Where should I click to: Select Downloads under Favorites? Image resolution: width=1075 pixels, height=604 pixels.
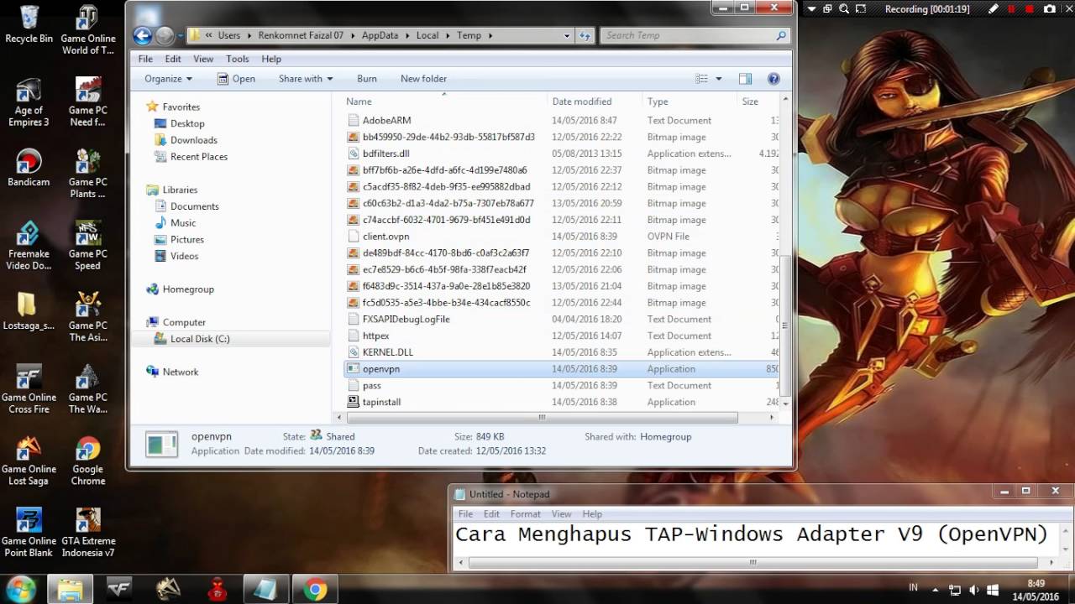pos(193,140)
